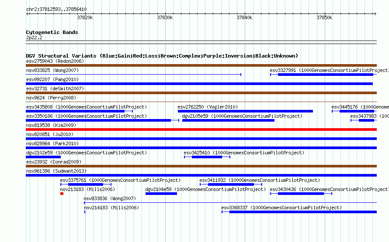Select the blue nsv828964 gain bar
The height and width of the screenshot is (242, 389).
201,148
